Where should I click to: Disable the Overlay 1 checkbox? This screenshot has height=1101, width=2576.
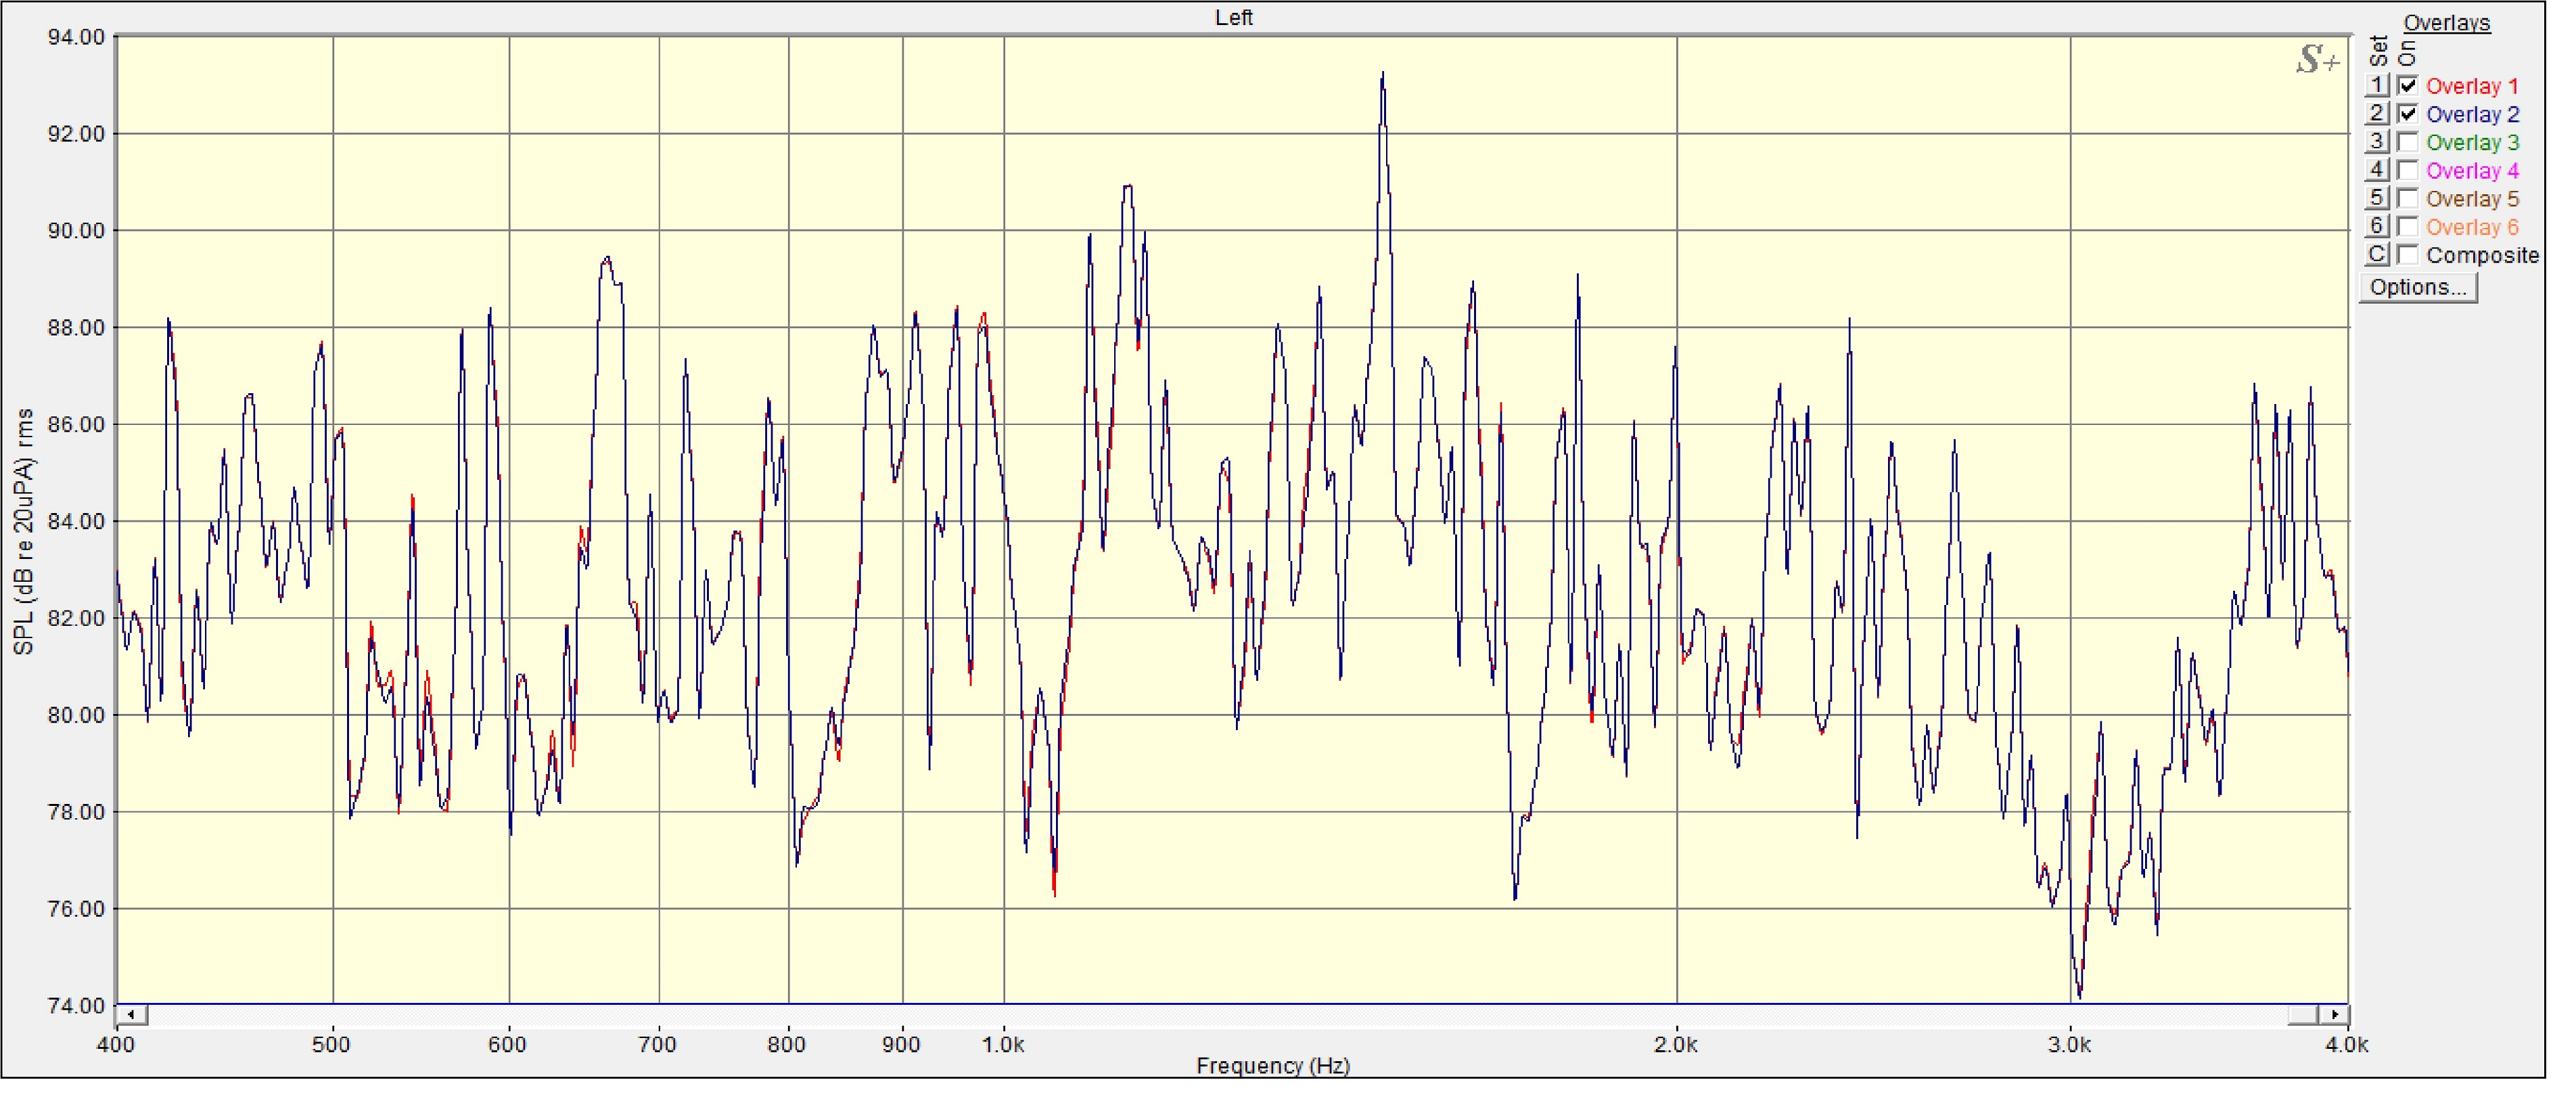[x=2407, y=86]
